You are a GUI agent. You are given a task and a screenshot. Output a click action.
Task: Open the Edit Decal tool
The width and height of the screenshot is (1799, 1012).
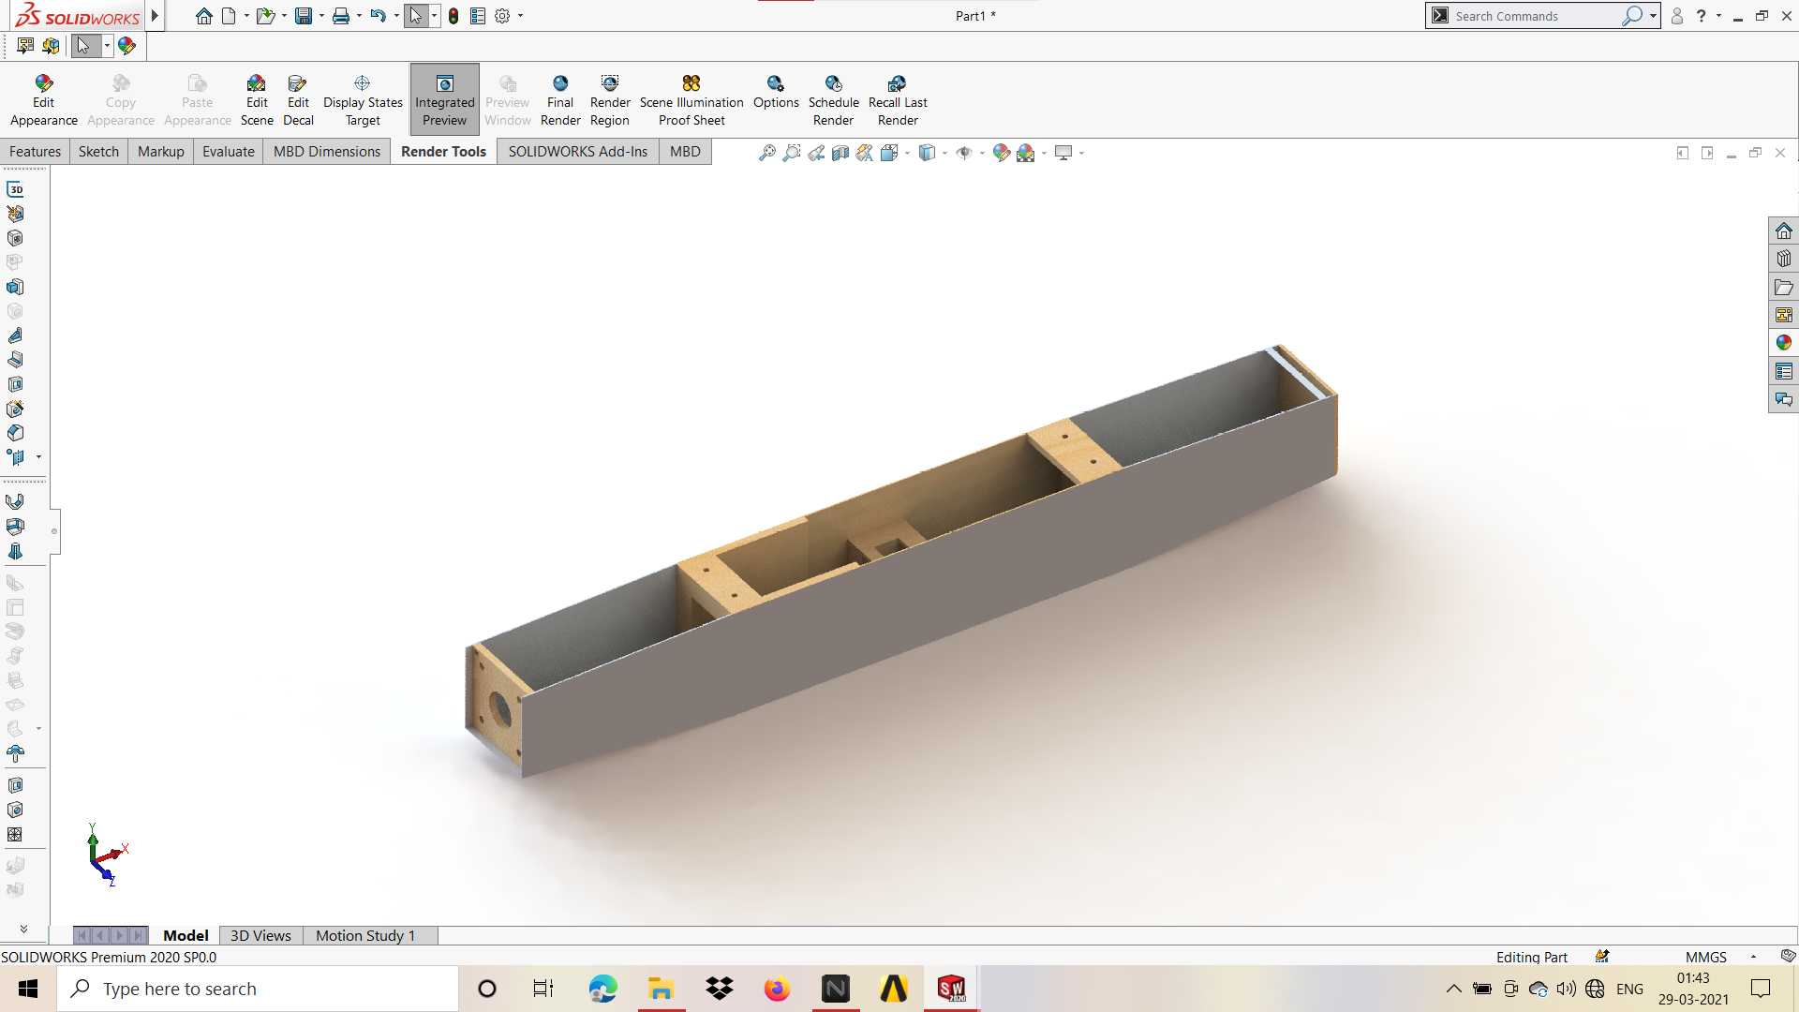click(x=298, y=100)
